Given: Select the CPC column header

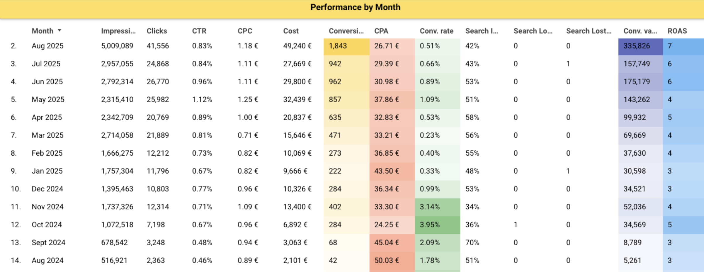Looking at the screenshot, I should [x=245, y=31].
